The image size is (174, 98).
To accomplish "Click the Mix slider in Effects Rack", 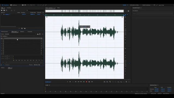I will 22,62.
